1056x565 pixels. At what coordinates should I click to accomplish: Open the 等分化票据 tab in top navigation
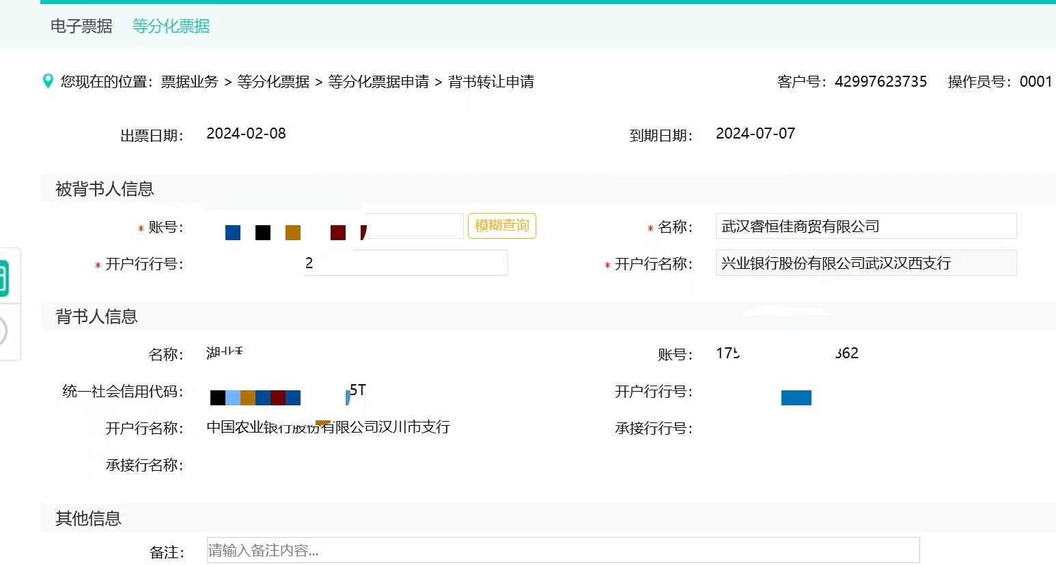[x=171, y=26]
